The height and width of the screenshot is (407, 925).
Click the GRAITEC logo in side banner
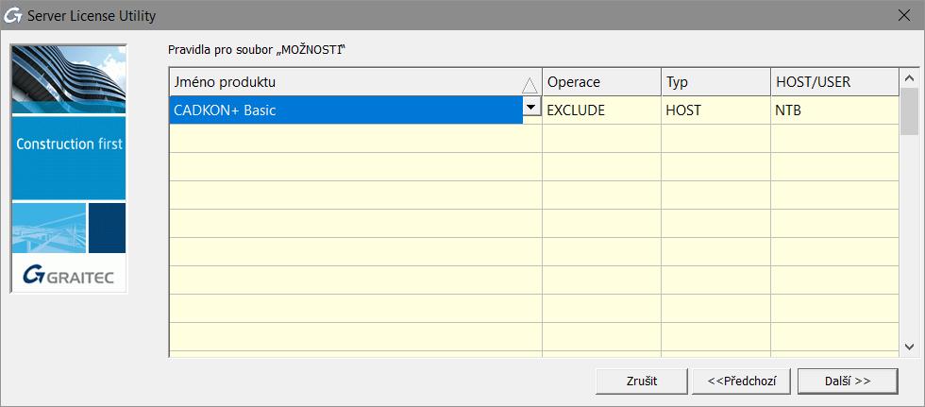click(68, 275)
